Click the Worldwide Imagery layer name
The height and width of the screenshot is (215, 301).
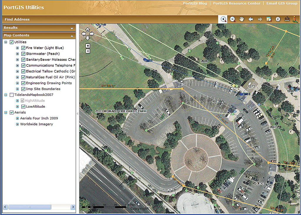click(x=36, y=124)
